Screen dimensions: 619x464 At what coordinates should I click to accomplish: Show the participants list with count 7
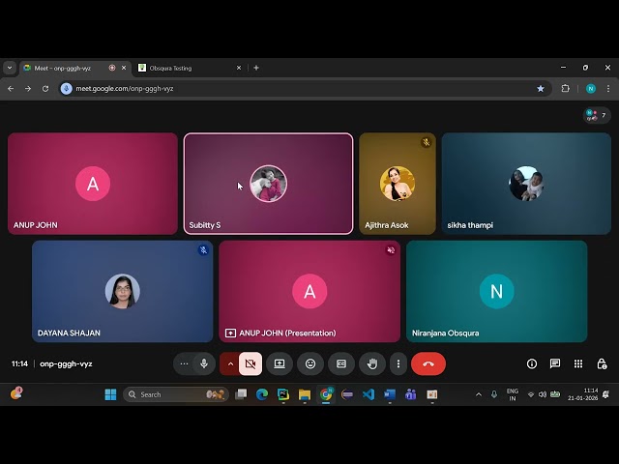pos(597,115)
